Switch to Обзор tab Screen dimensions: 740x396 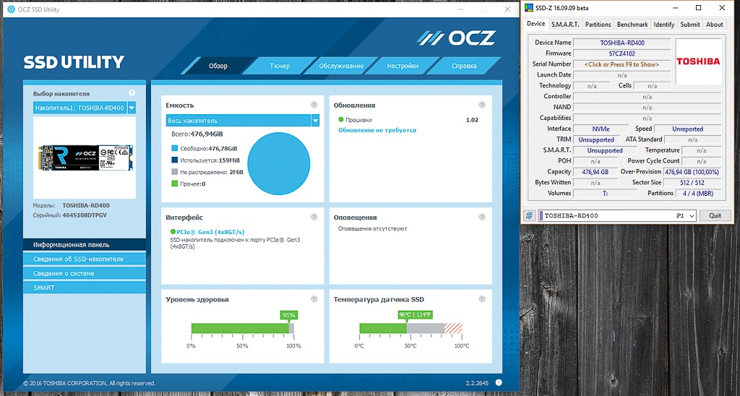click(x=218, y=66)
